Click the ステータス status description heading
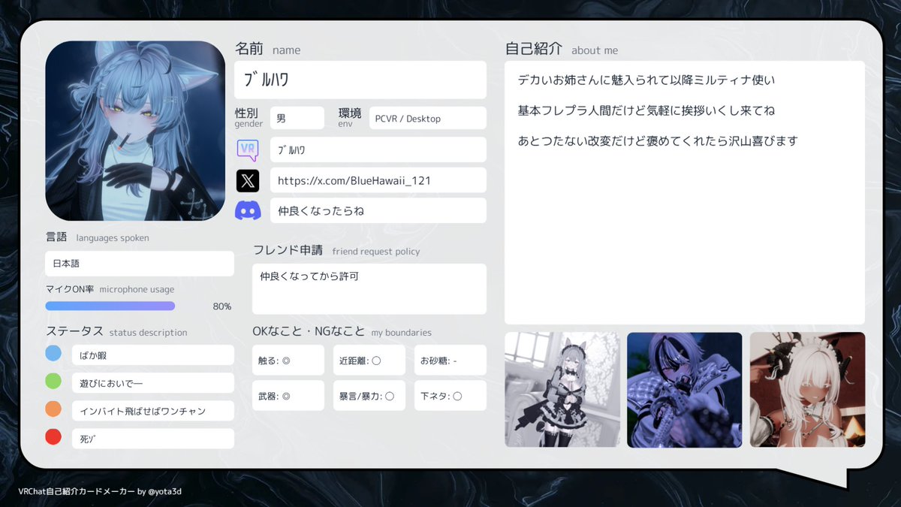Viewport: 901px width, 507px height. [116, 332]
